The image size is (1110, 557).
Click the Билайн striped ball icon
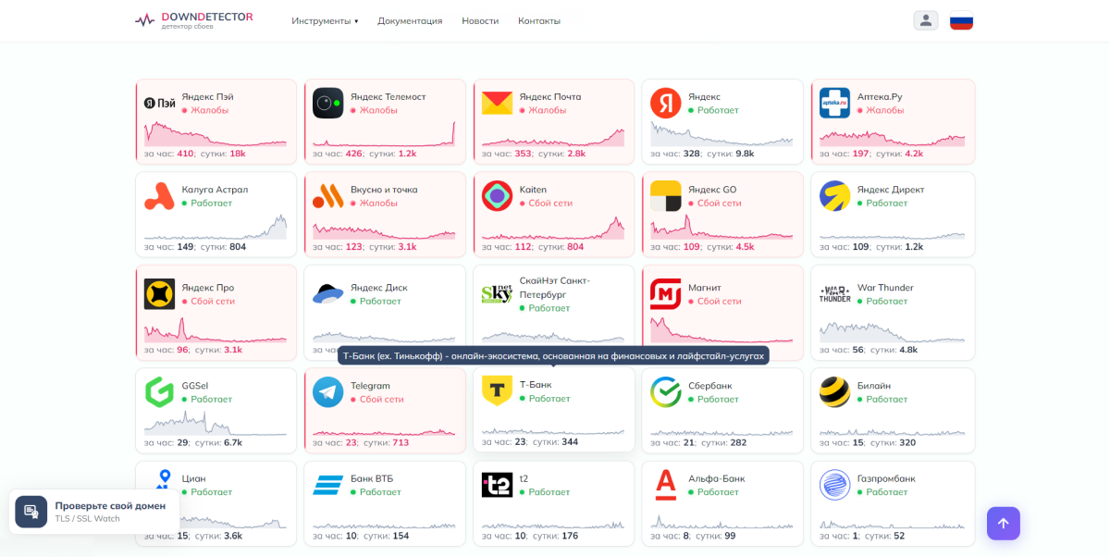[834, 392]
